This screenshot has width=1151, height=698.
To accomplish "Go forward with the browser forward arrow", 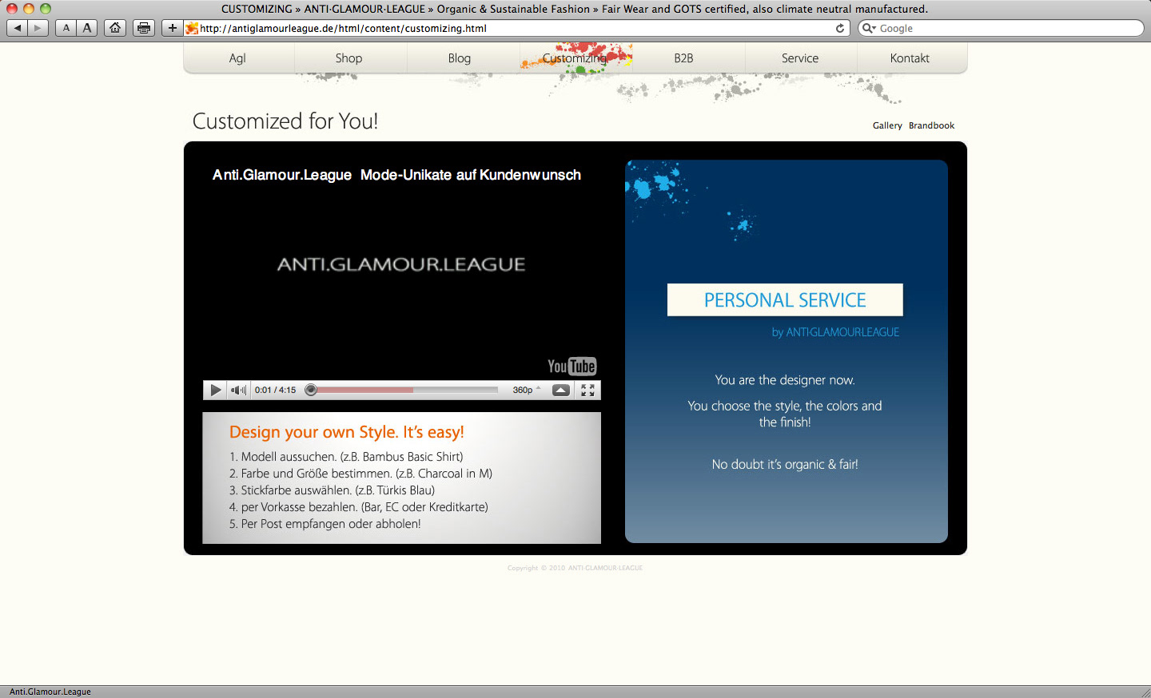I will pyautogui.click(x=38, y=28).
